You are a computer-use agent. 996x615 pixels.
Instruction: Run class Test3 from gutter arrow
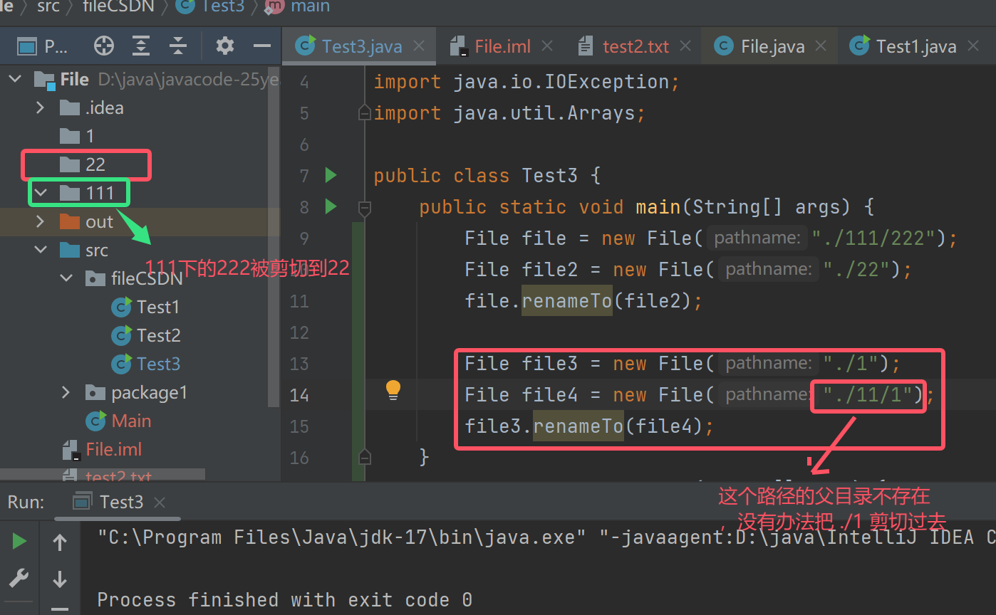[x=331, y=174]
